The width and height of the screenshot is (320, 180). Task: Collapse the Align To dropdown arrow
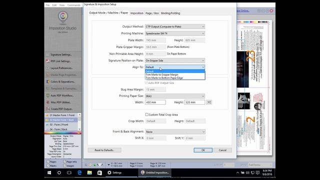203,67
